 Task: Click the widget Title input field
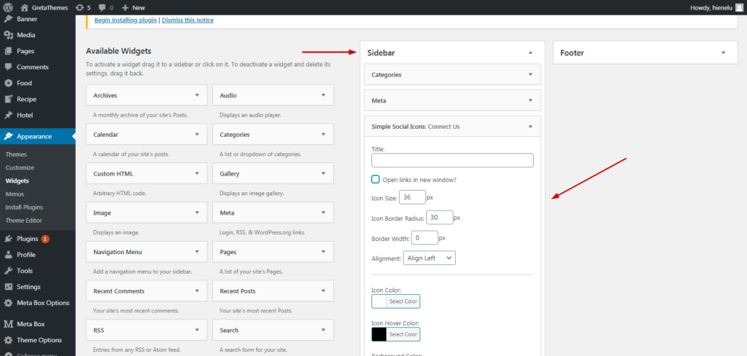pyautogui.click(x=452, y=160)
